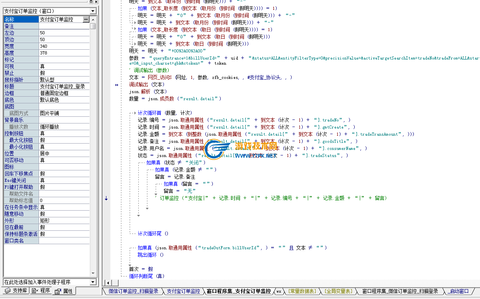Click the float/restore icon of the properties panel
480x299 pixels.
coord(91,2)
